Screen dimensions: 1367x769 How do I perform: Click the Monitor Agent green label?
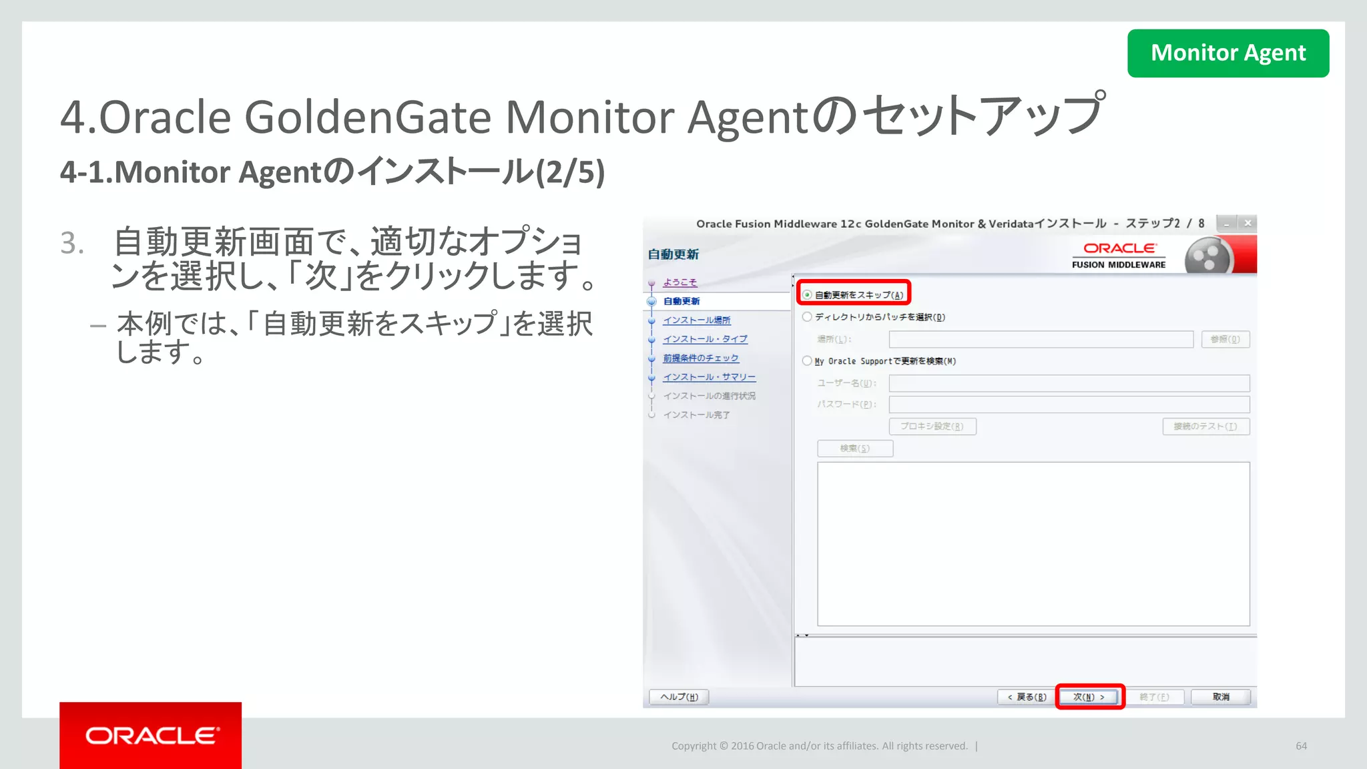point(1228,53)
